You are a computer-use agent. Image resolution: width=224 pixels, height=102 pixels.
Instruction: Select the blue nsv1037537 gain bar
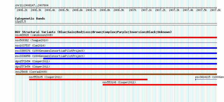pos(116,48)
